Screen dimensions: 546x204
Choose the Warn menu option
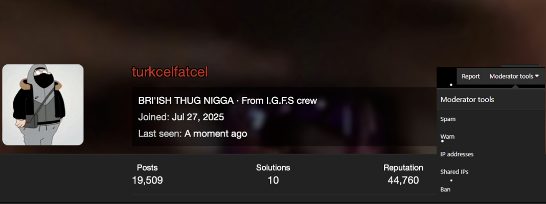(447, 137)
